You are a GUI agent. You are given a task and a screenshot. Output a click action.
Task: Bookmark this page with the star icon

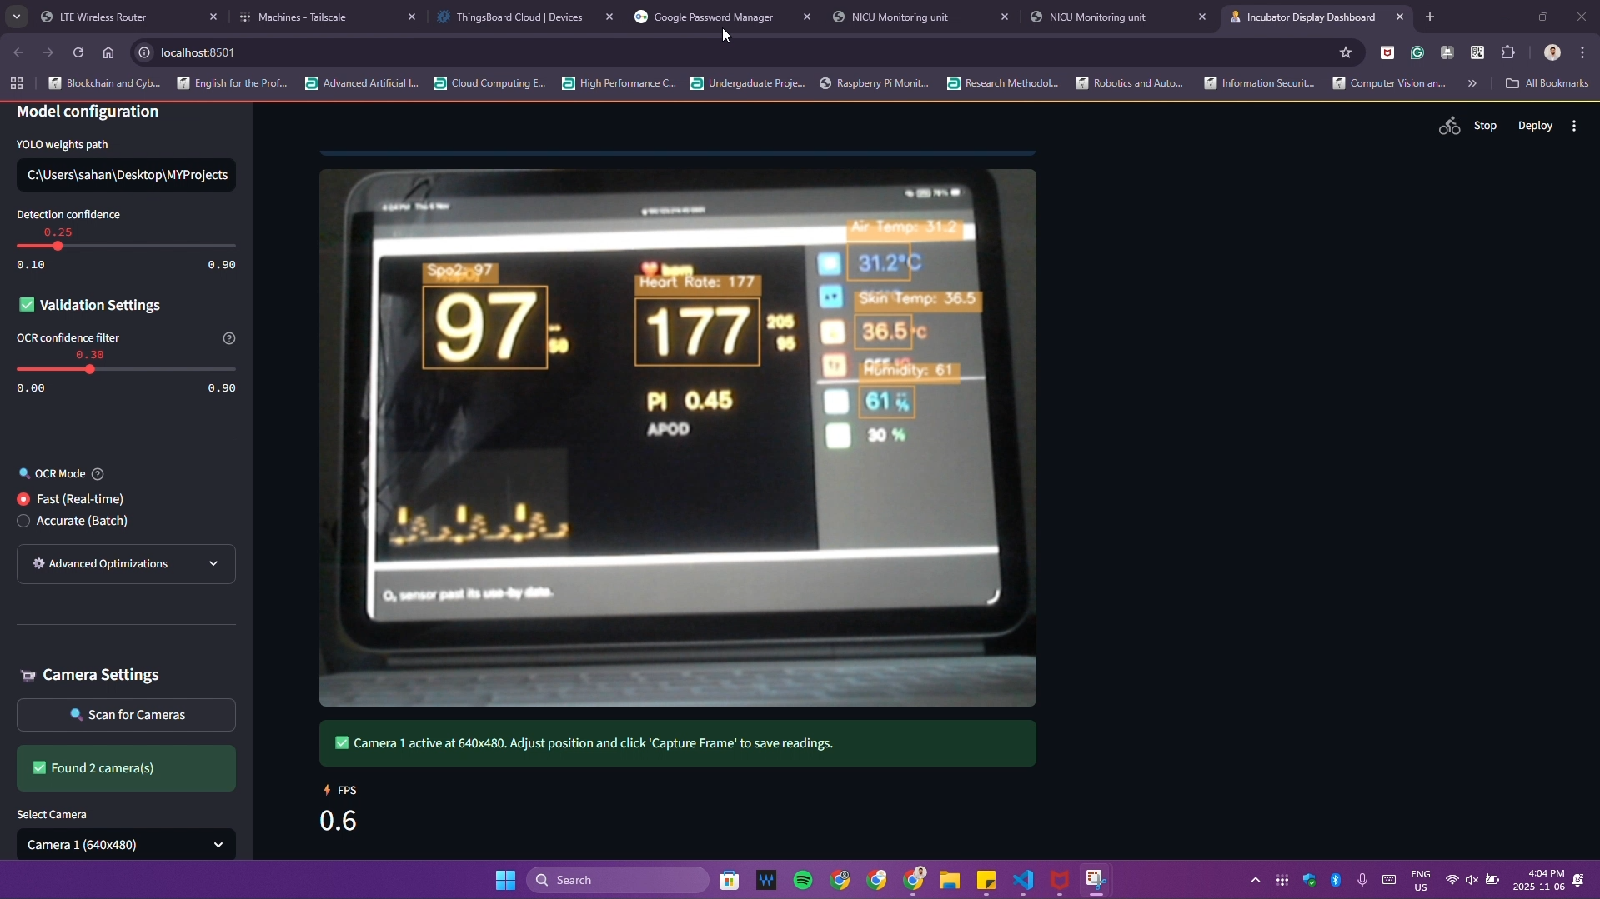1345,52
